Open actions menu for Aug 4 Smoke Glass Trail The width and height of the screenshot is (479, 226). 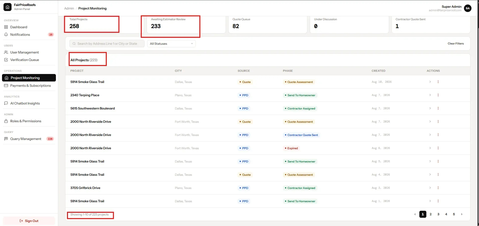pos(438,174)
